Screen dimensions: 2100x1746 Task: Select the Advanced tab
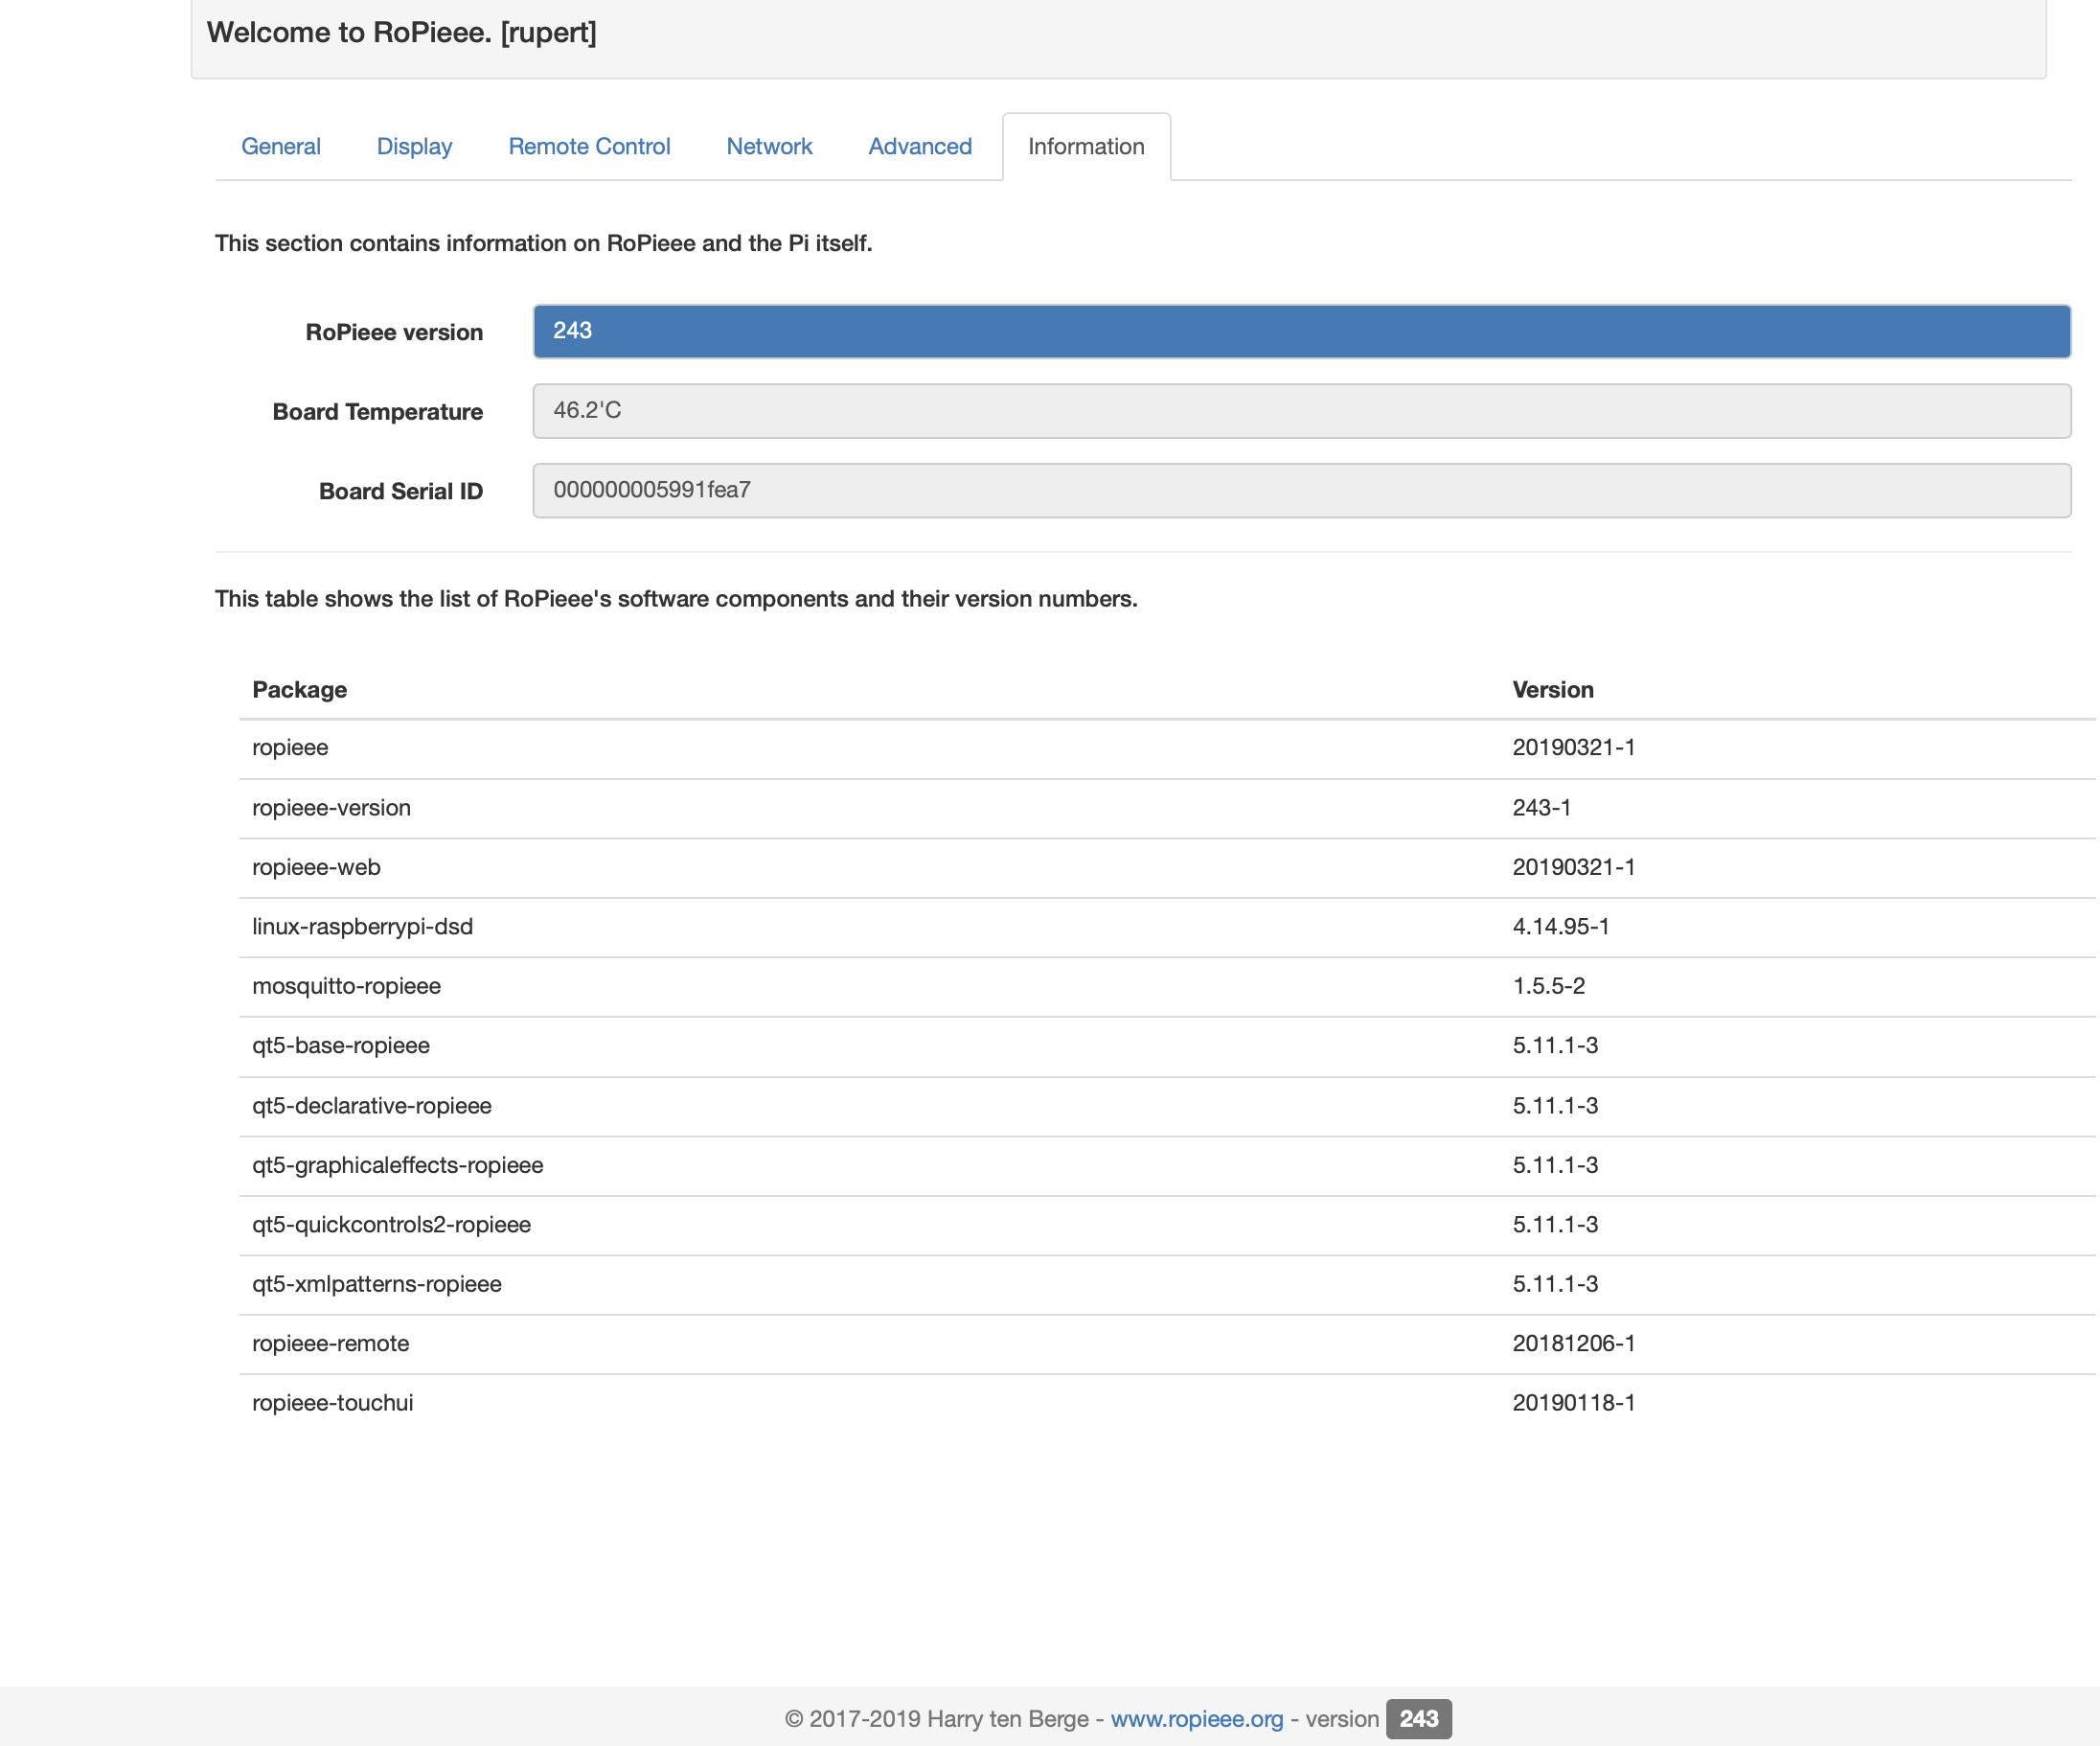point(919,146)
